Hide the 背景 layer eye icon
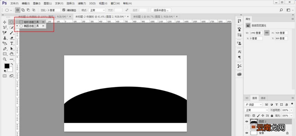This screenshot has width=296, height=136. pos(247,133)
